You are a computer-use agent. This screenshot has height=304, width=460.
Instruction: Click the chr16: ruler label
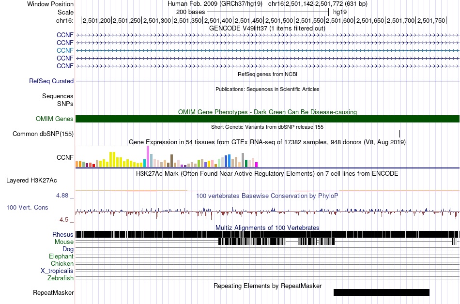65,20
